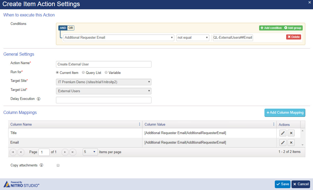The image size is (313, 190).
Task: Open Target Site dropdown
Action: point(104,82)
